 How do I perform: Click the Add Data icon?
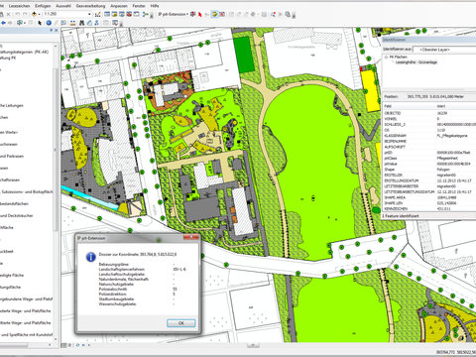pos(34,14)
